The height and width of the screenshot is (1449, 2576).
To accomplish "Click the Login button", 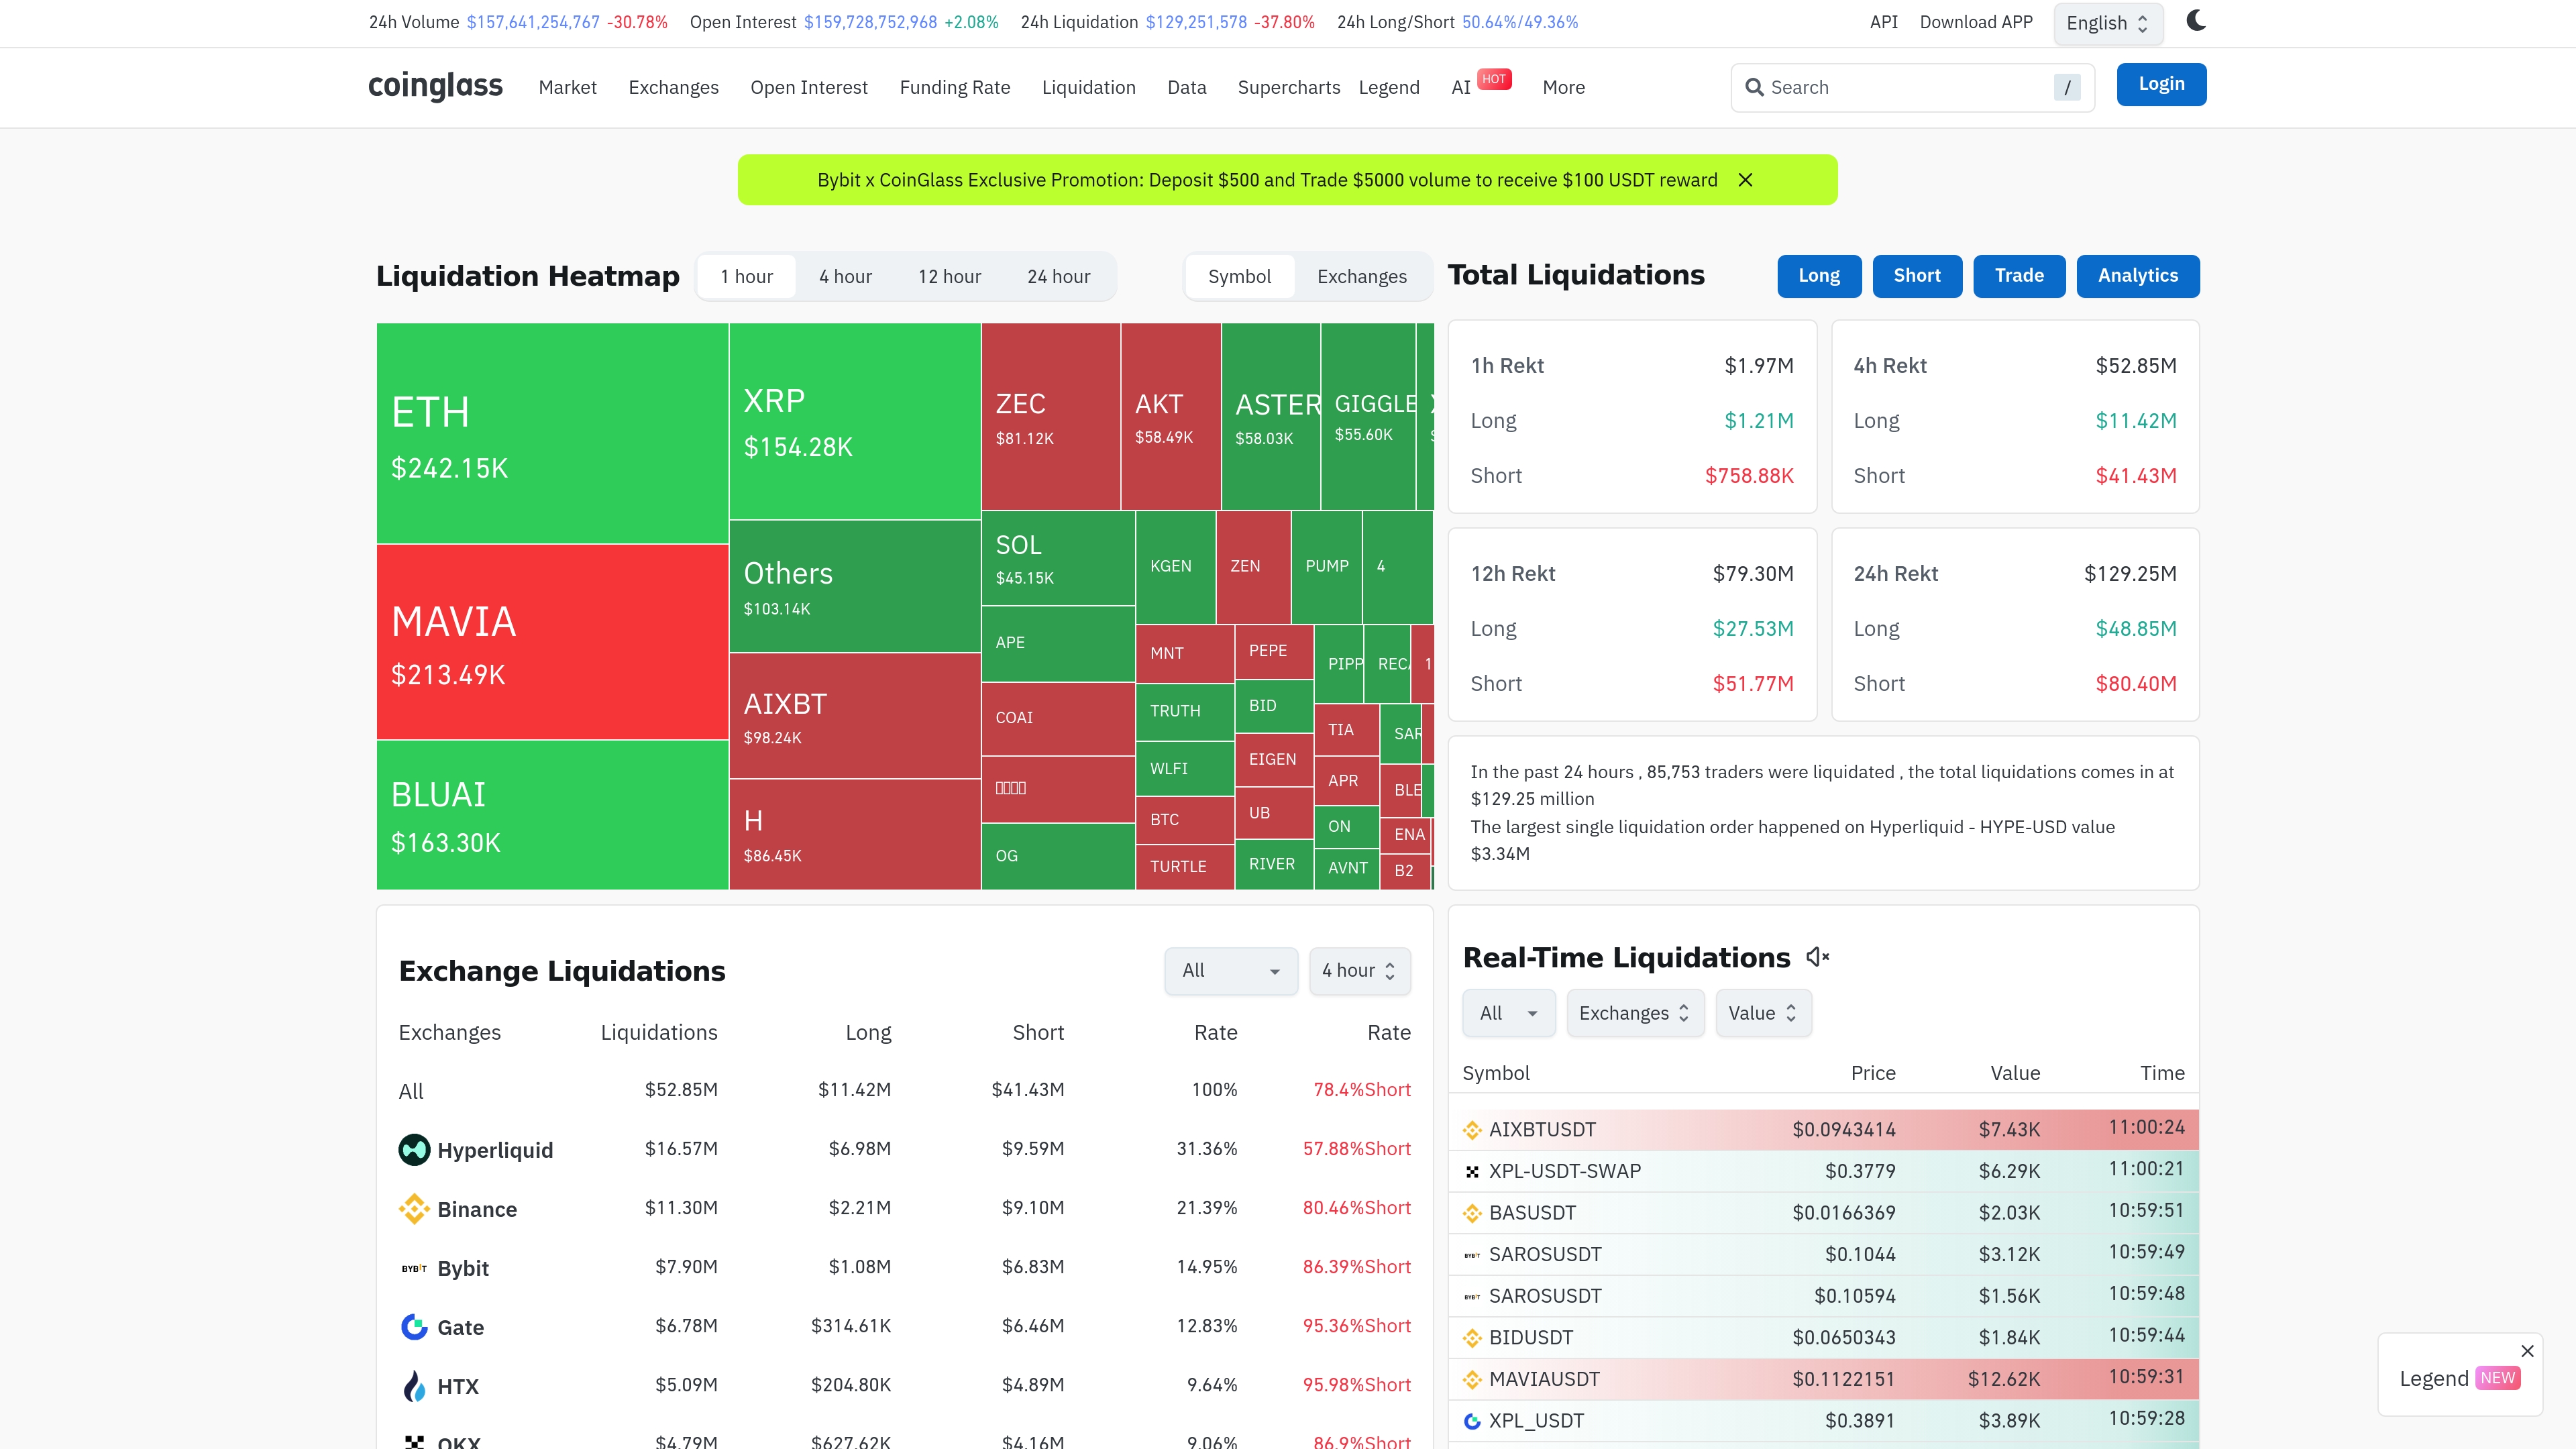I will coord(2160,85).
